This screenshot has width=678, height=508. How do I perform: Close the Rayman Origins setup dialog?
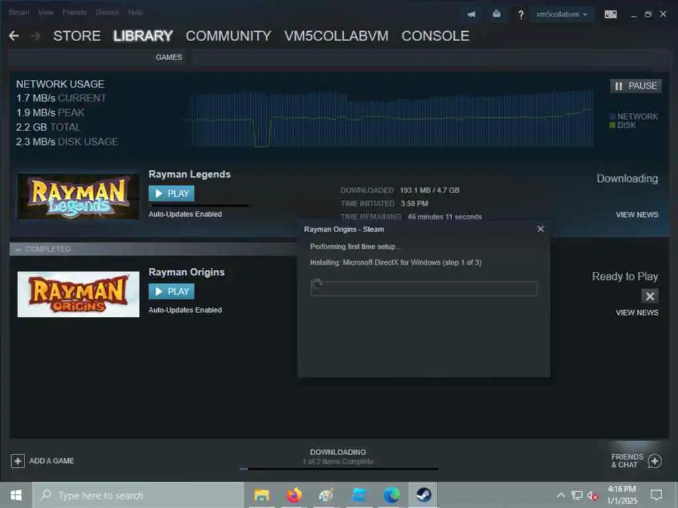pyautogui.click(x=540, y=229)
